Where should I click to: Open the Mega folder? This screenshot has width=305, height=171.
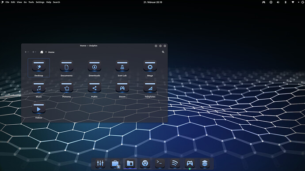click(x=150, y=66)
